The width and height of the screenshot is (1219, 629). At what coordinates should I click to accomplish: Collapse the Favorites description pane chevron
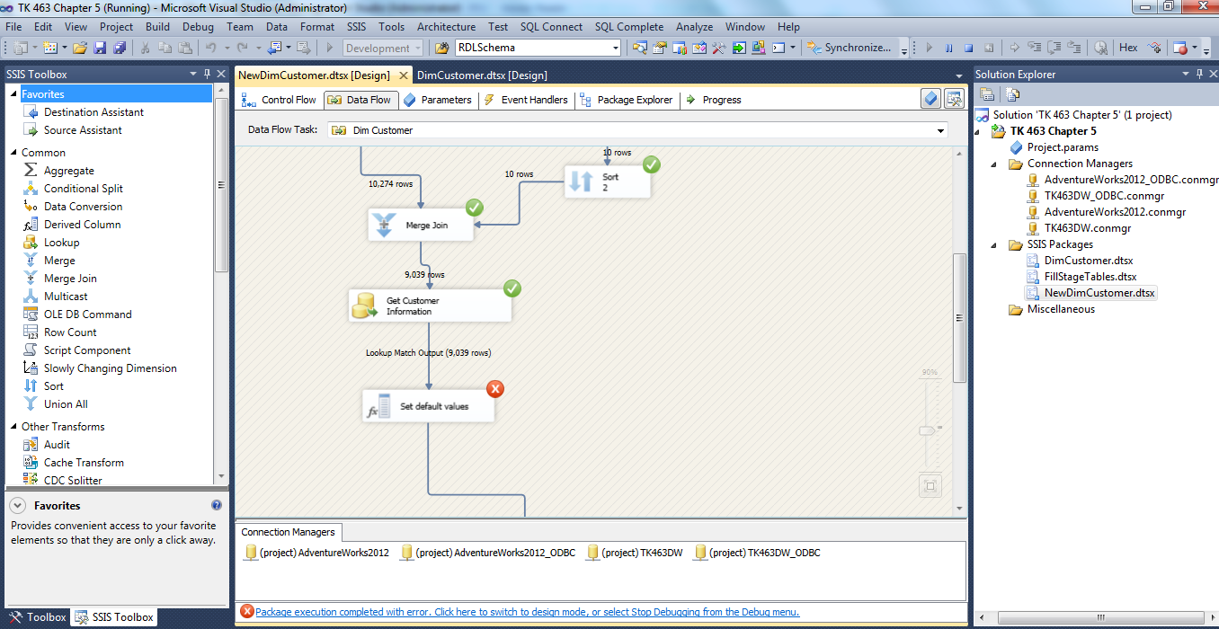18,506
